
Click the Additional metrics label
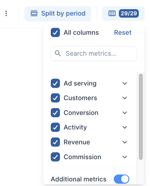point(79,179)
